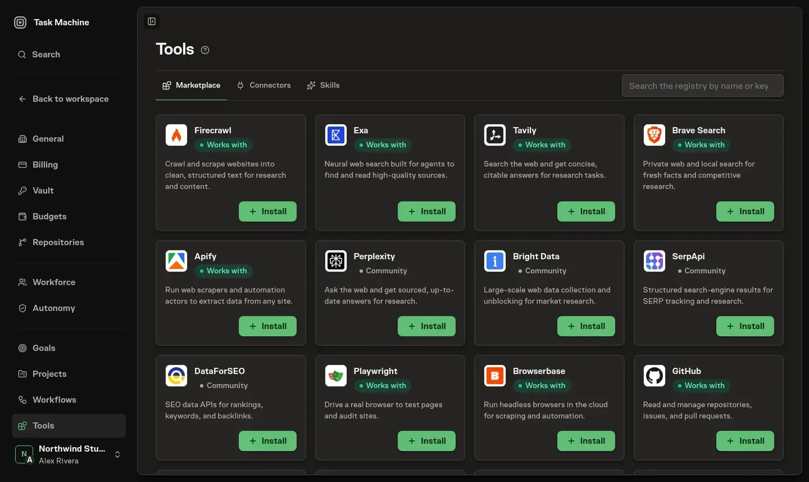Click the Task Machine logo icon

pyautogui.click(x=20, y=22)
